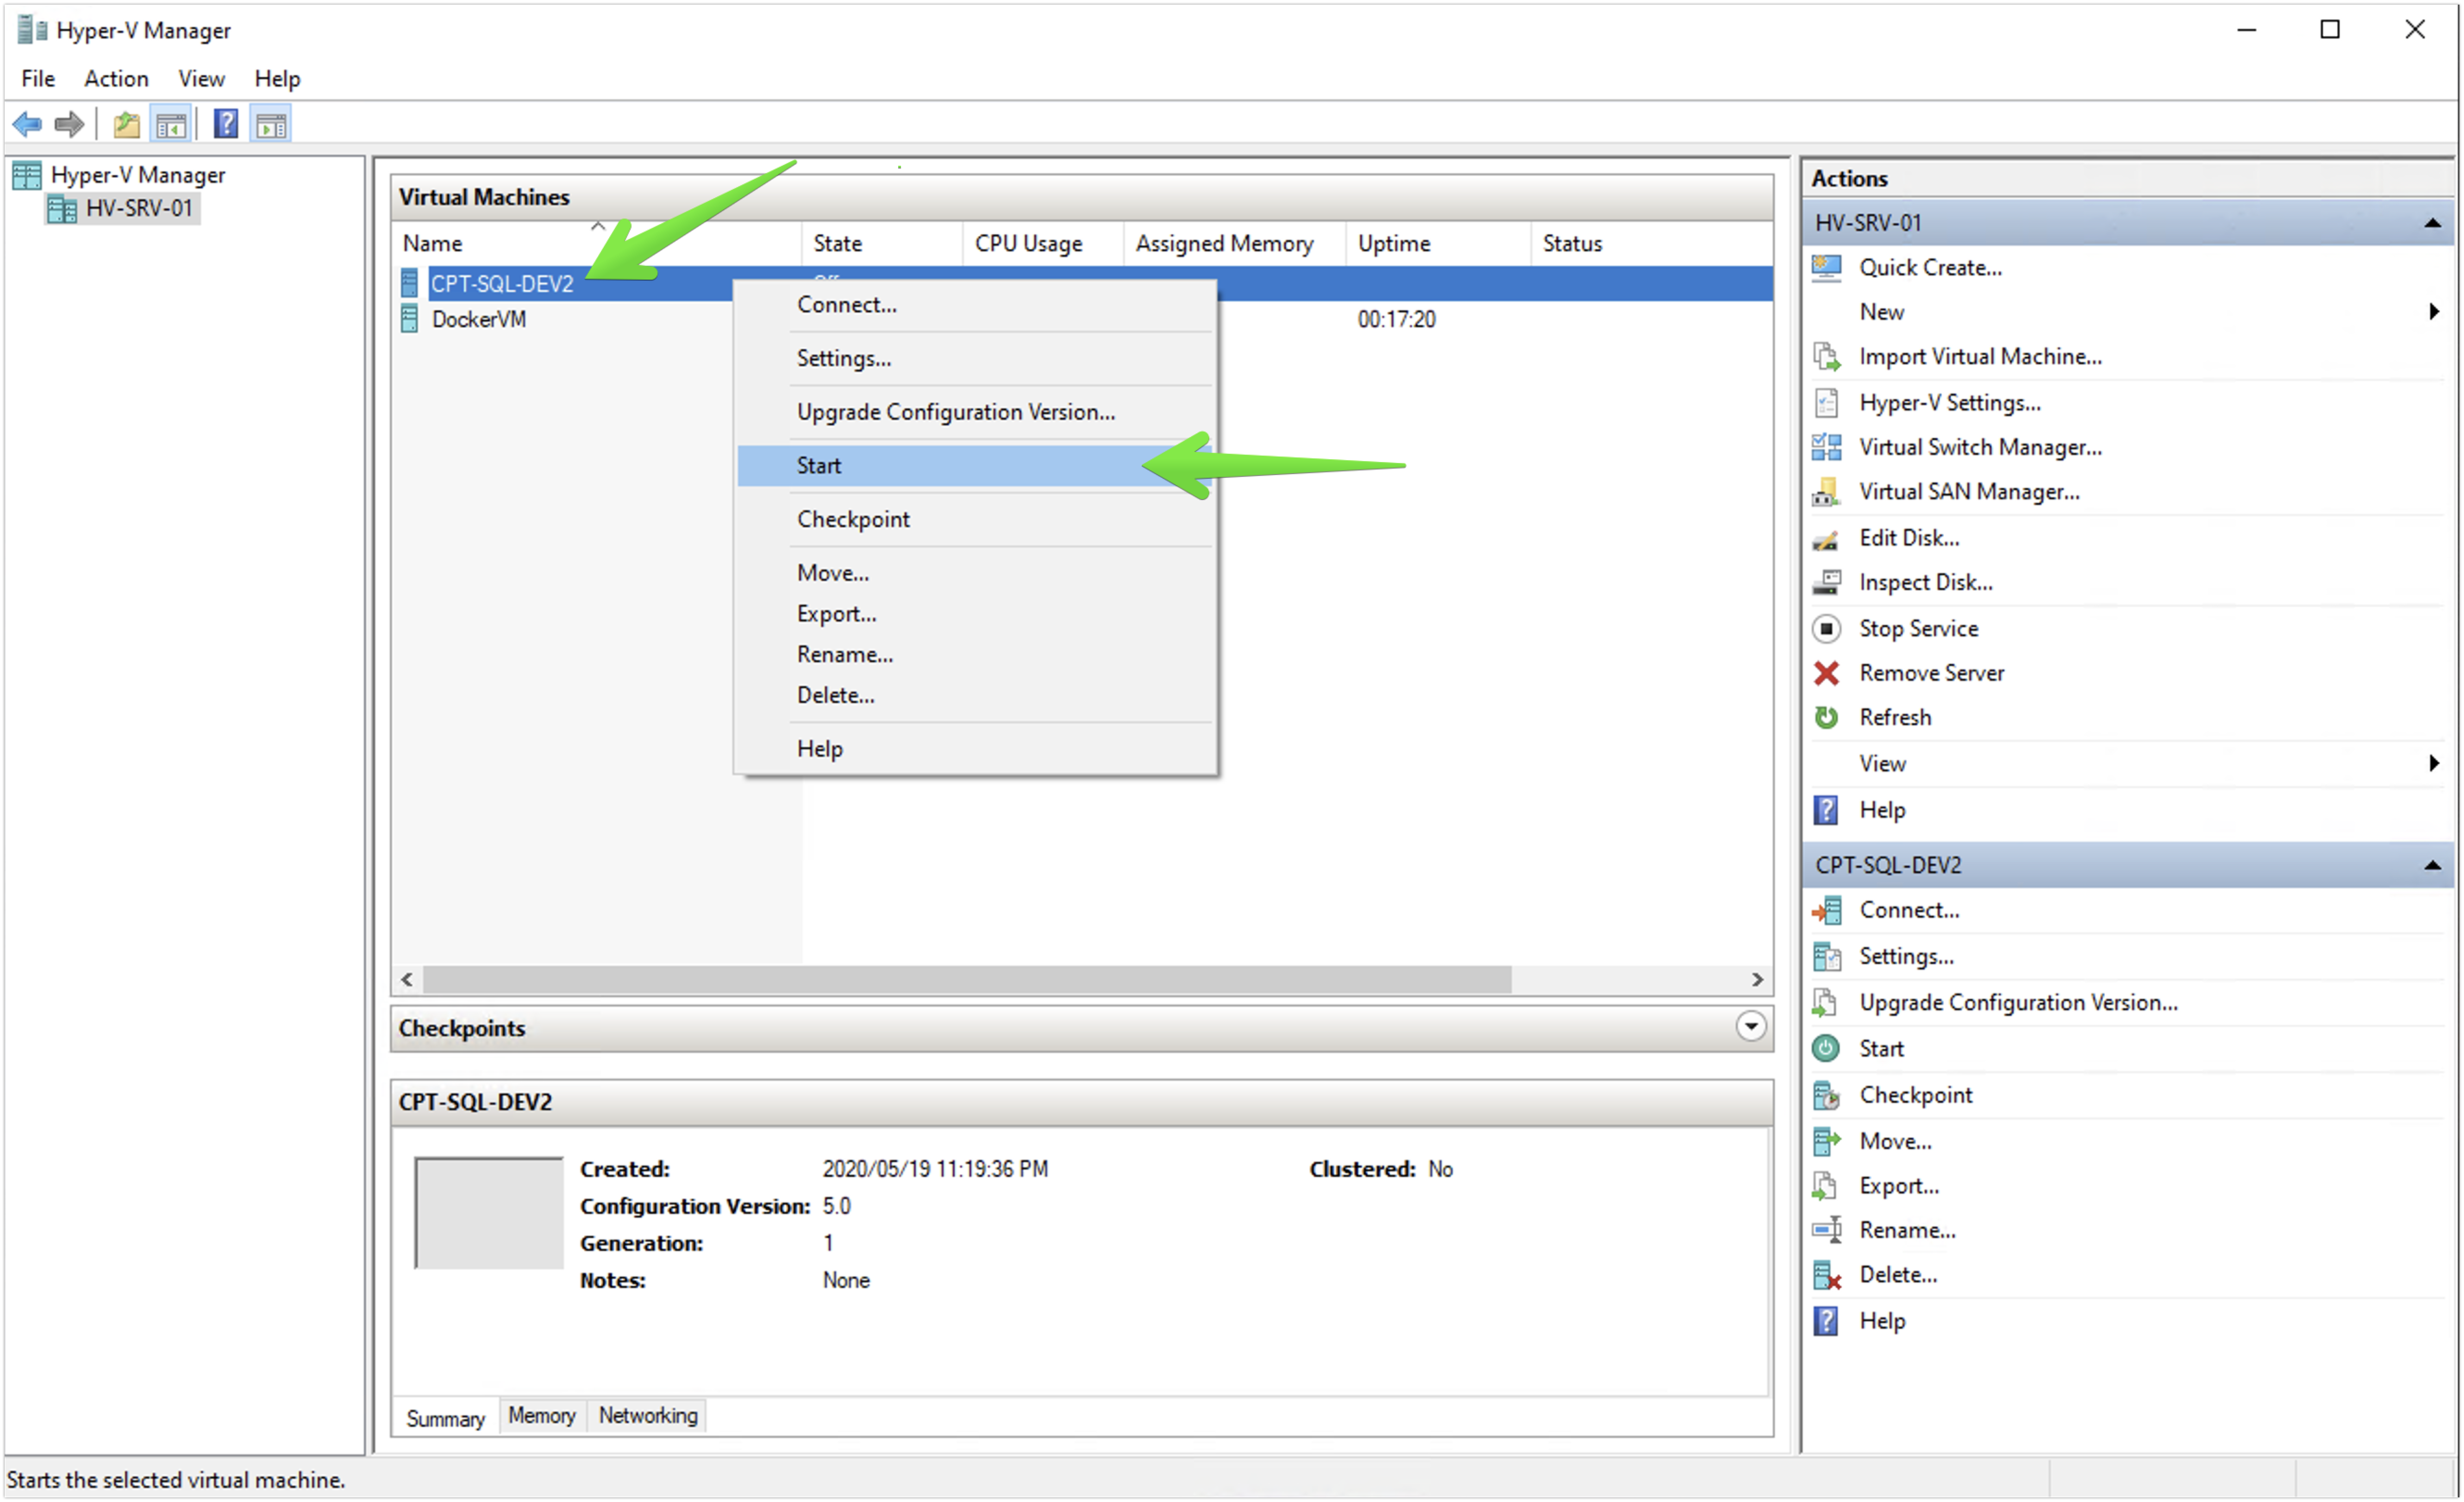Sort by the State column header
Screen dimensions: 2464x1502
881,243
